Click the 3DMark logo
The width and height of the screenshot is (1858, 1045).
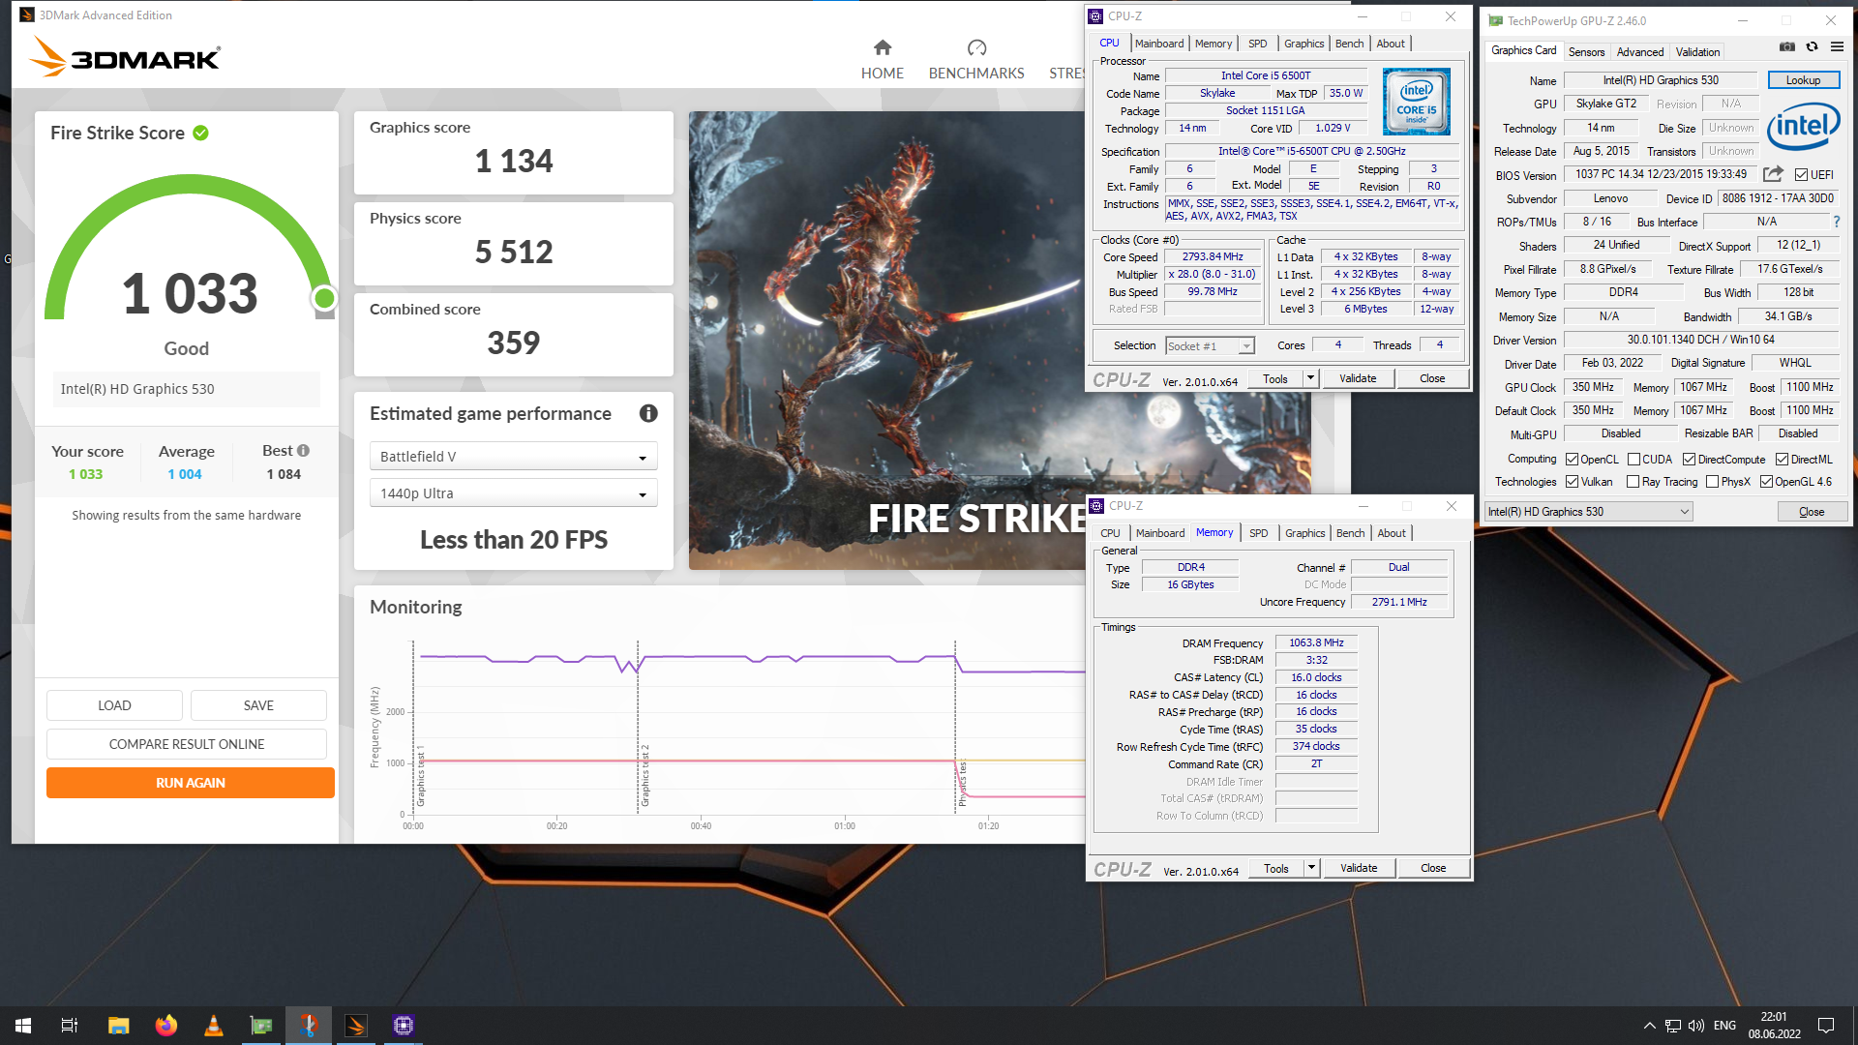tap(124, 56)
